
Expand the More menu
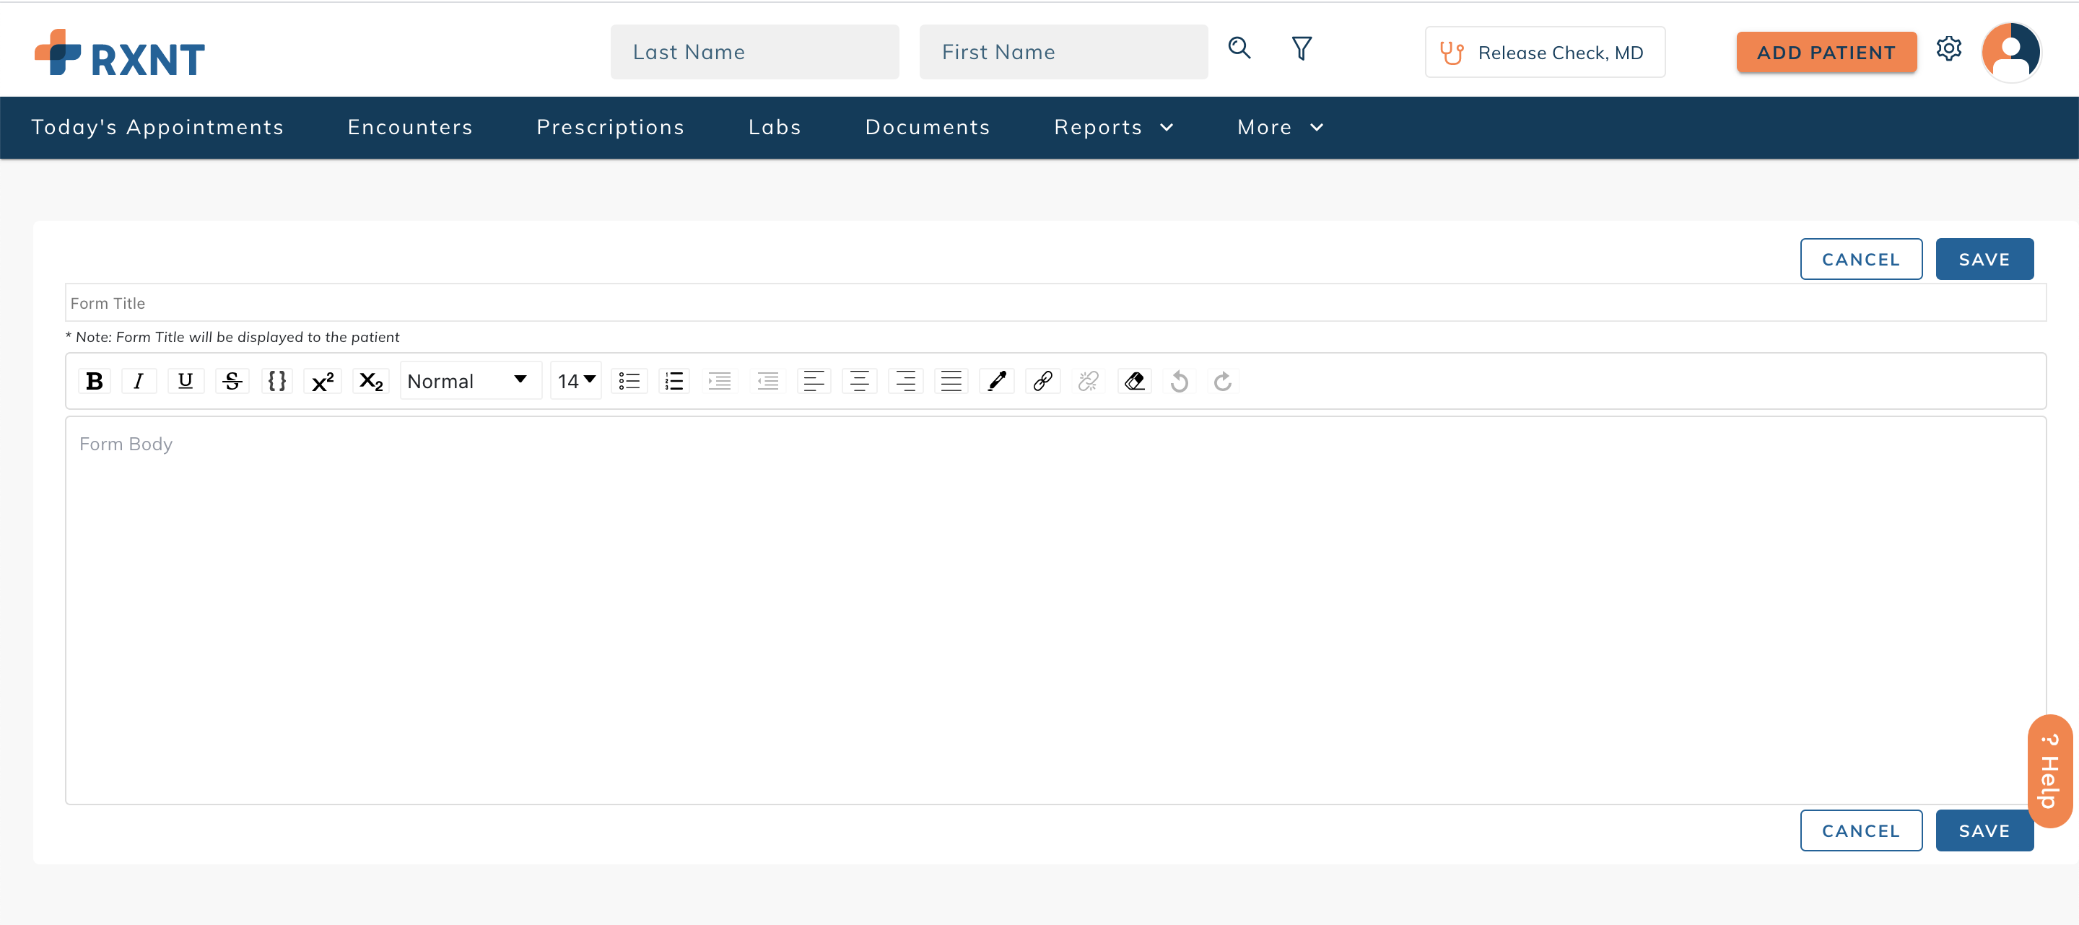(x=1280, y=128)
